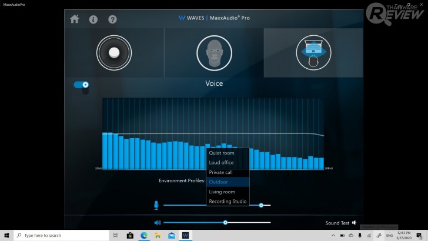
Task: Click the microphone level slider handle
Action: 261,205
